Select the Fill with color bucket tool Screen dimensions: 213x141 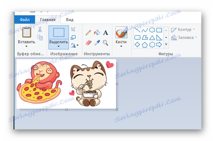point(97,32)
